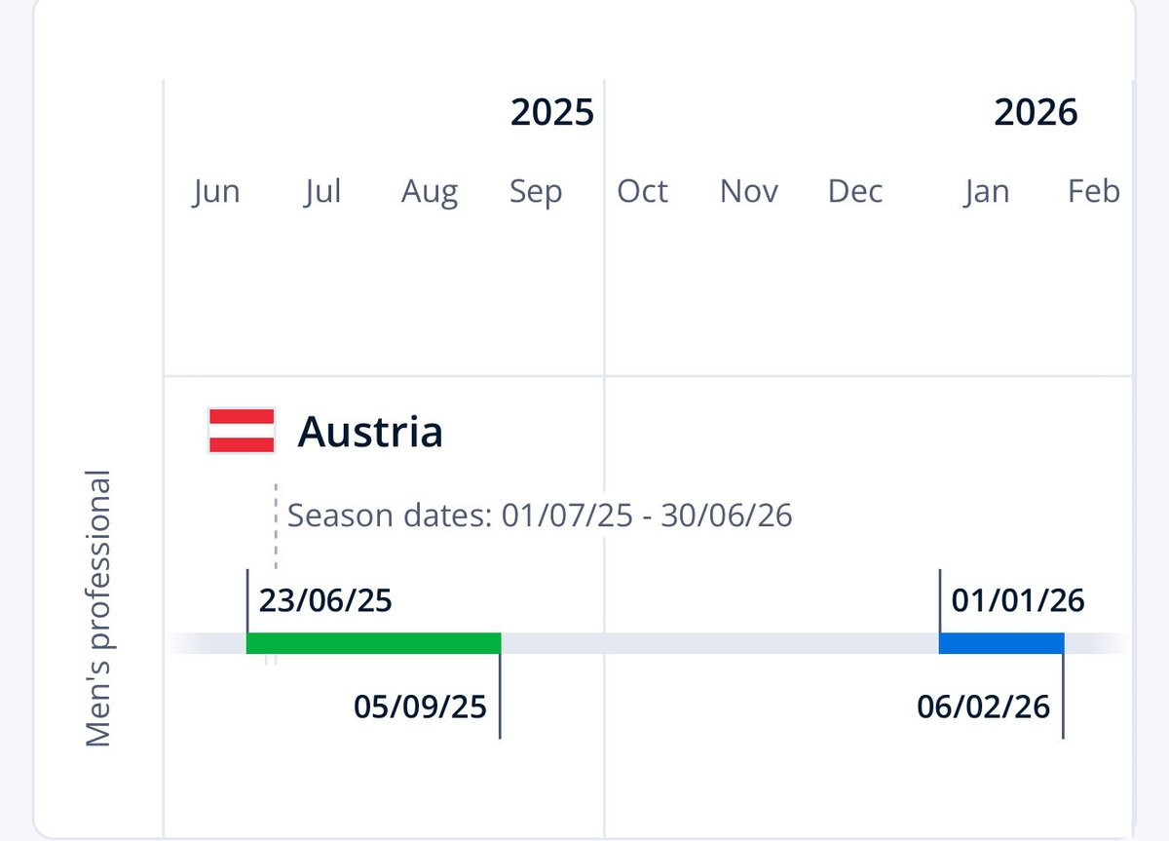Select the blue transfer window bar
Screen dimensions: 1169x841
tap(1001, 643)
